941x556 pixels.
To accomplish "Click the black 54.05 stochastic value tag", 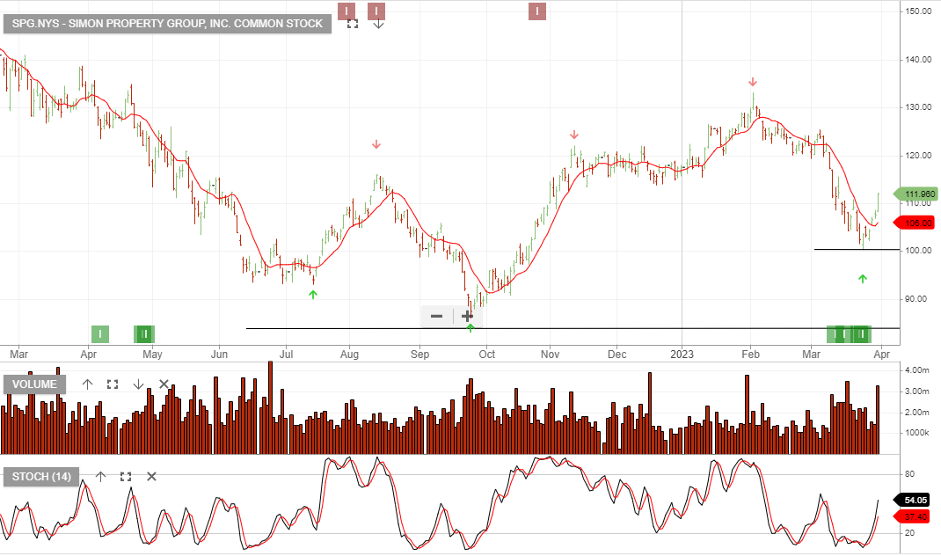I will 915,500.
